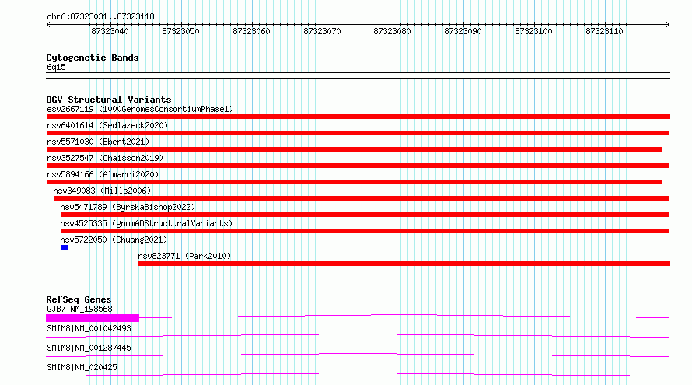Click ruler position 87323040
This screenshot has height=385, width=692.
[x=110, y=31]
